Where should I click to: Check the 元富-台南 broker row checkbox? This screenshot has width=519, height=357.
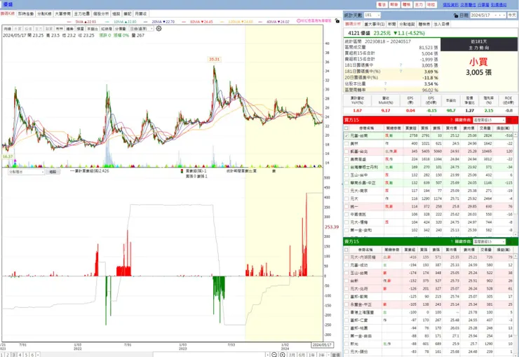point(346,135)
